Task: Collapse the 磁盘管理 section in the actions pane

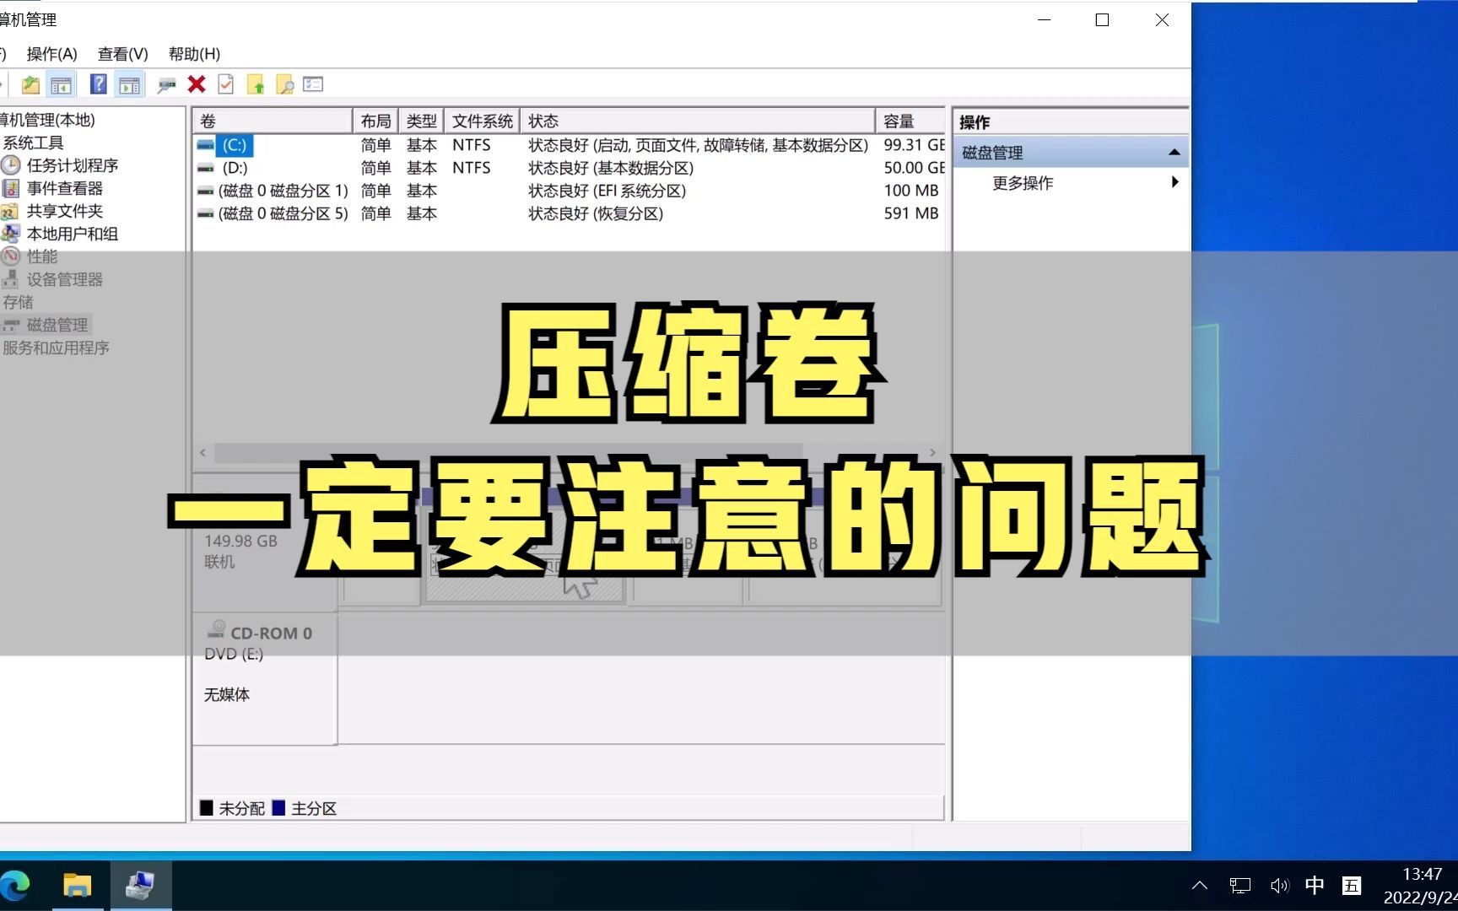Action: [x=1174, y=153]
